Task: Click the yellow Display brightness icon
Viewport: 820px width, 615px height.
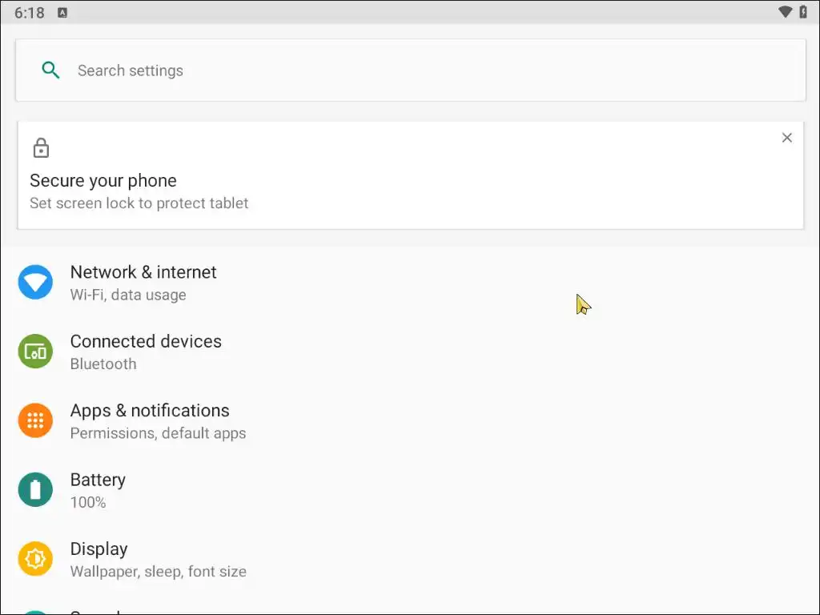Action: pos(35,559)
